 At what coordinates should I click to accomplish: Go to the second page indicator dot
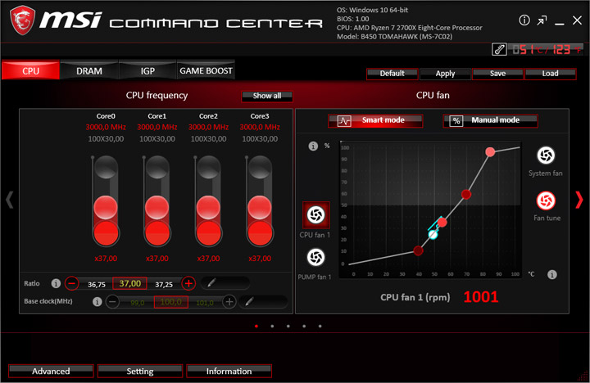pos(272,327)
